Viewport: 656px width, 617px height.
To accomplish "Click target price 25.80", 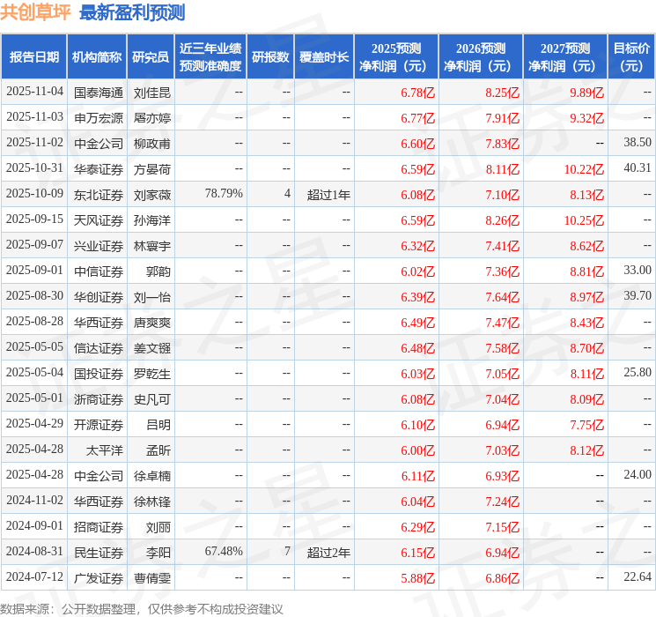I will click(x=638, y=372).
